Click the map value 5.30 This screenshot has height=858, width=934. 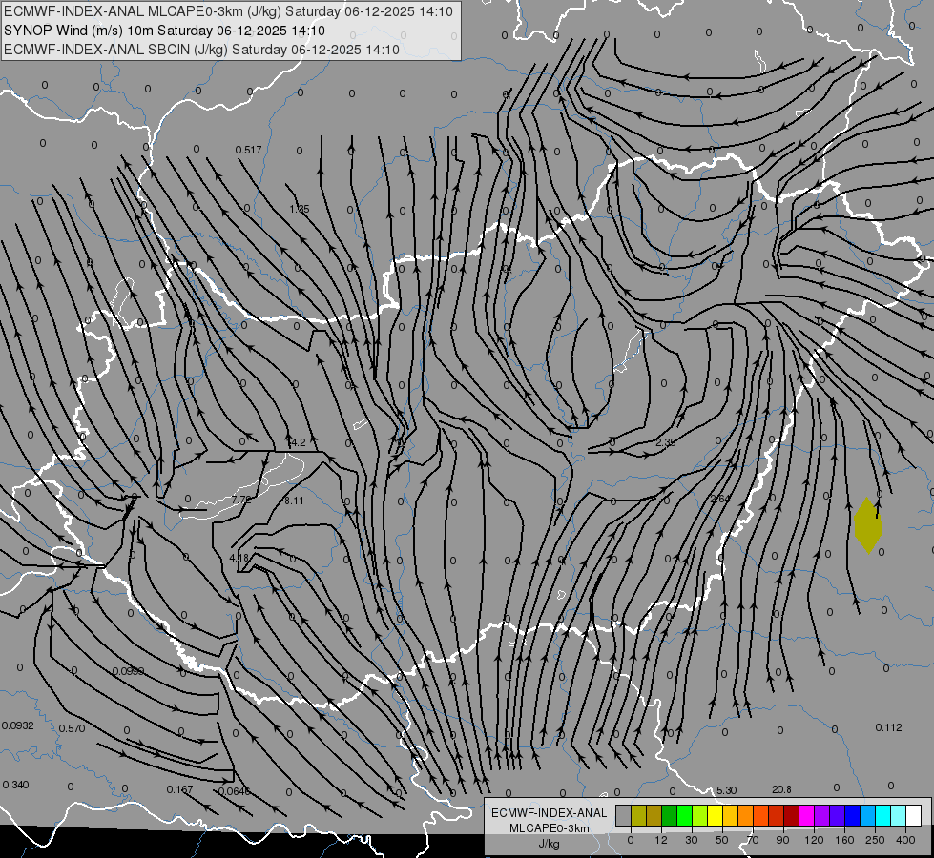coord(726,790)
